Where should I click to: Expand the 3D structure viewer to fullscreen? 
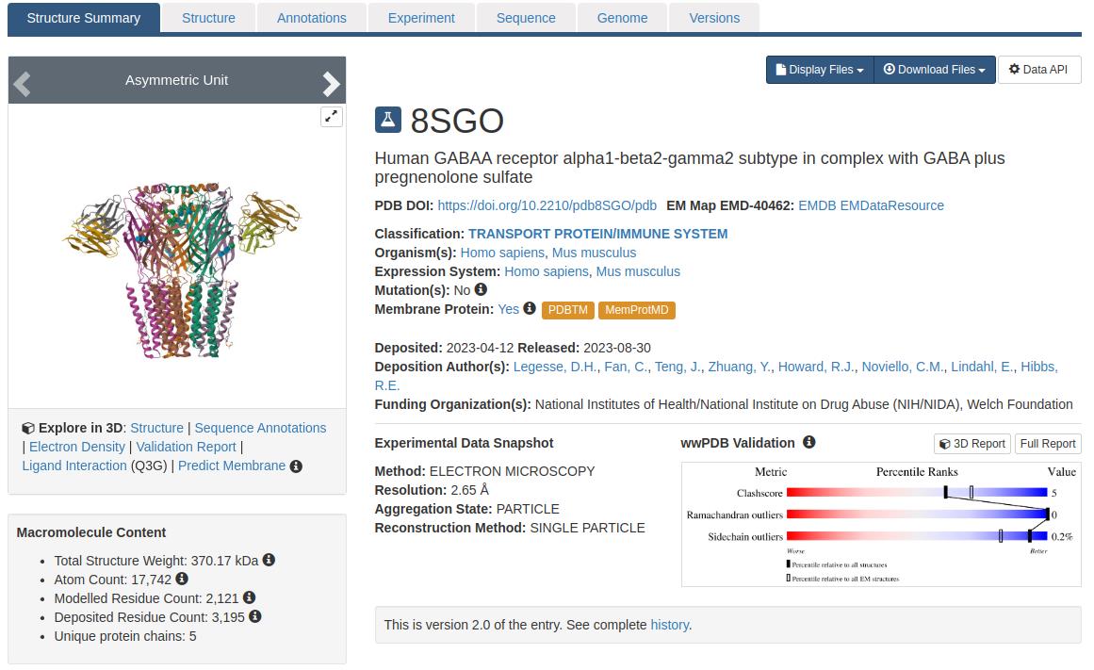tap(332, 117)
